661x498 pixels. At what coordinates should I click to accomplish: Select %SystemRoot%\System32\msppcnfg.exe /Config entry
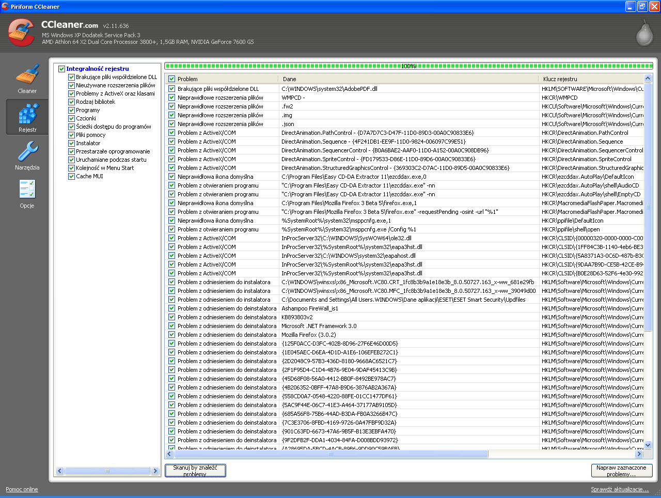click(349, 229)
